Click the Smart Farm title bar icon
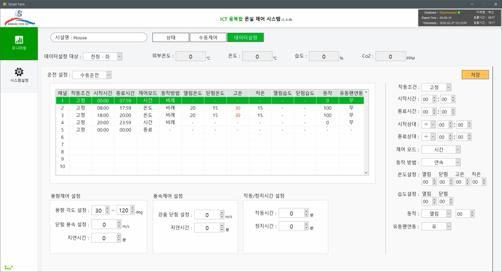Image resolution: width=502 pixels, height=272 pixels. pyautogui.click(x=4, y=3)
